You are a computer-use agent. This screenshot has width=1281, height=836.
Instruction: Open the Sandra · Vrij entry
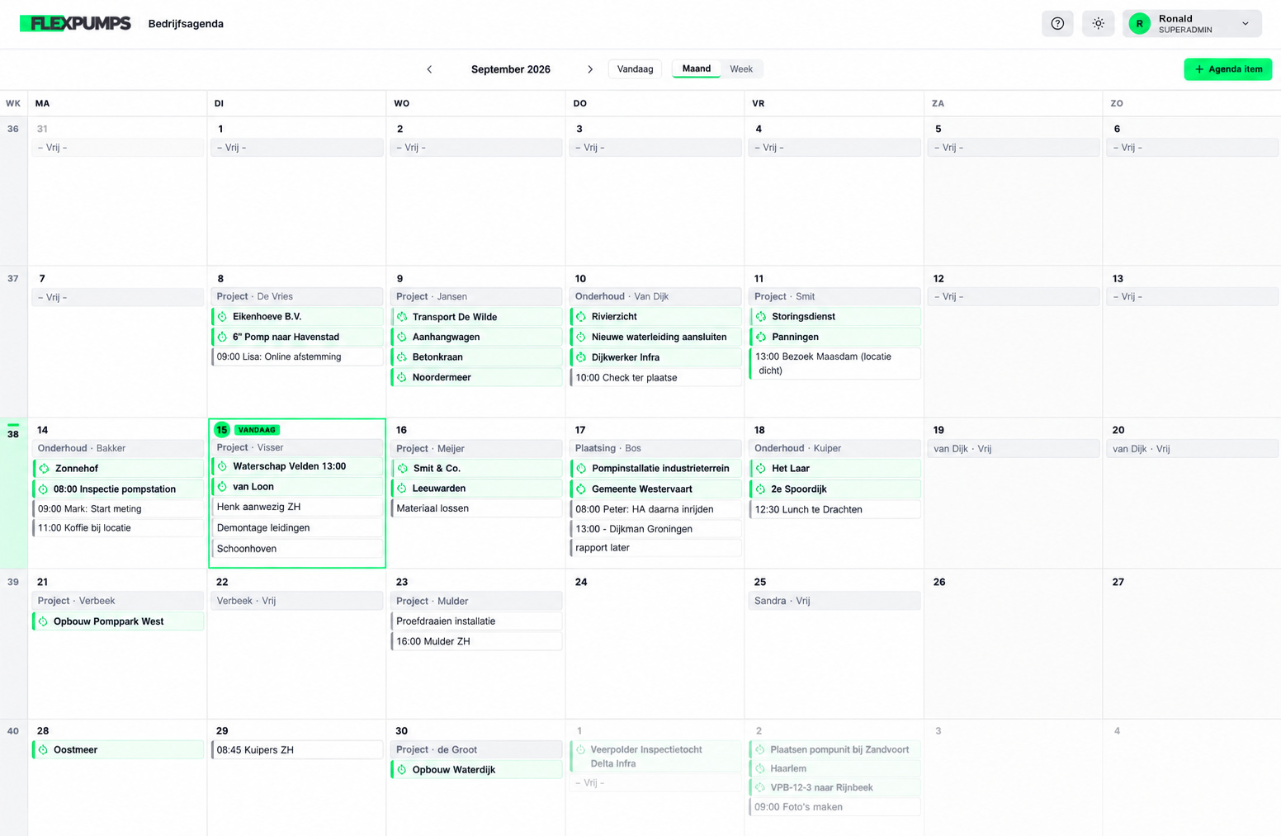(x=834, y=601)
